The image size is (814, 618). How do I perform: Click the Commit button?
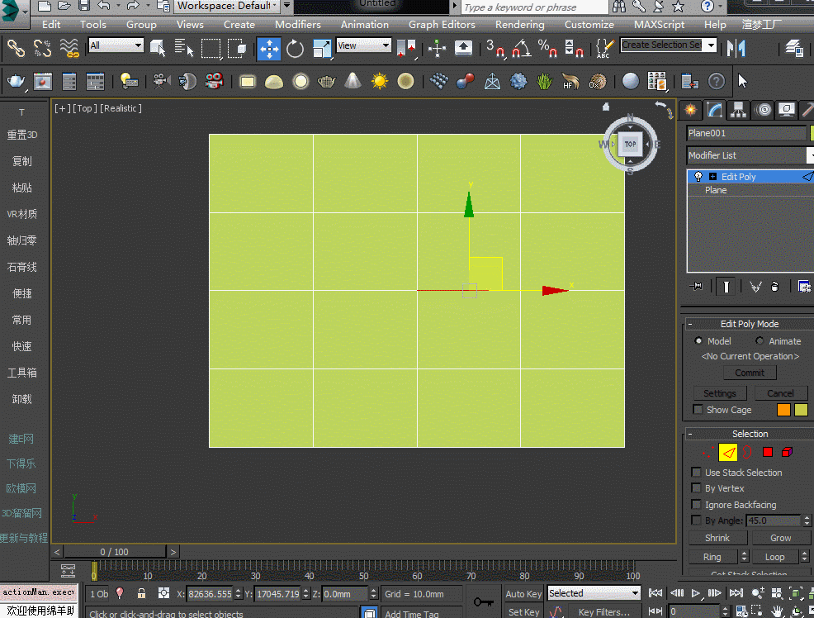(x=750, y=373)
